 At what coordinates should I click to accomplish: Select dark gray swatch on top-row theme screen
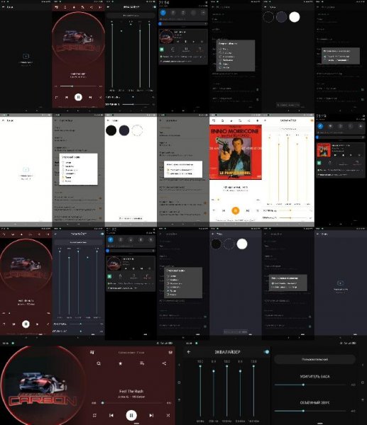(x=281, y=17)
